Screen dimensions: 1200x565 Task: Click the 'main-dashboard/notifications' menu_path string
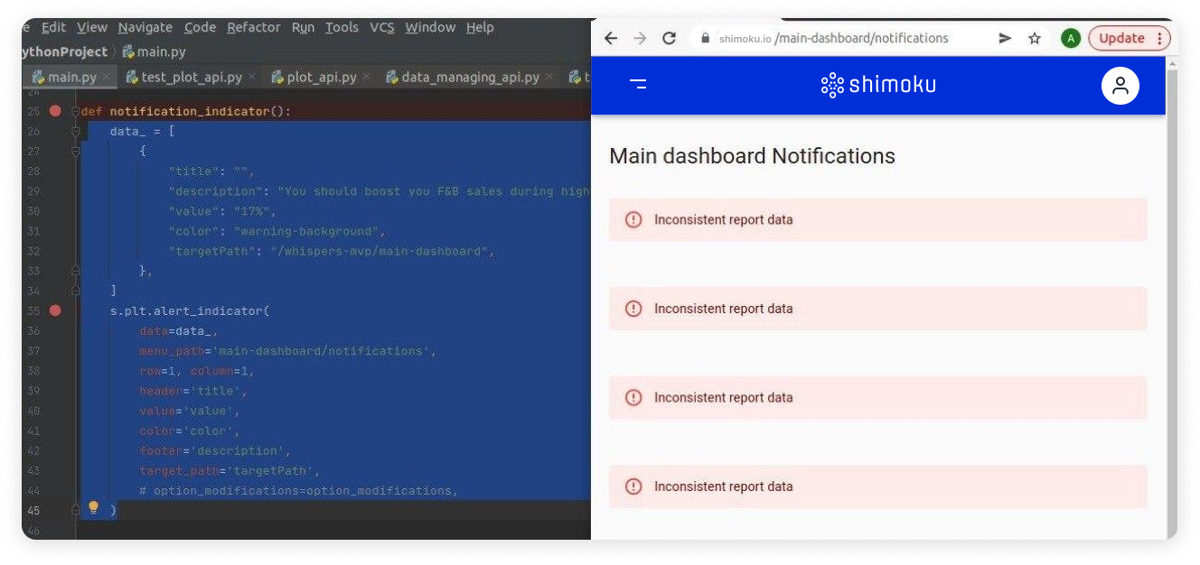click(x=321, y=350)
